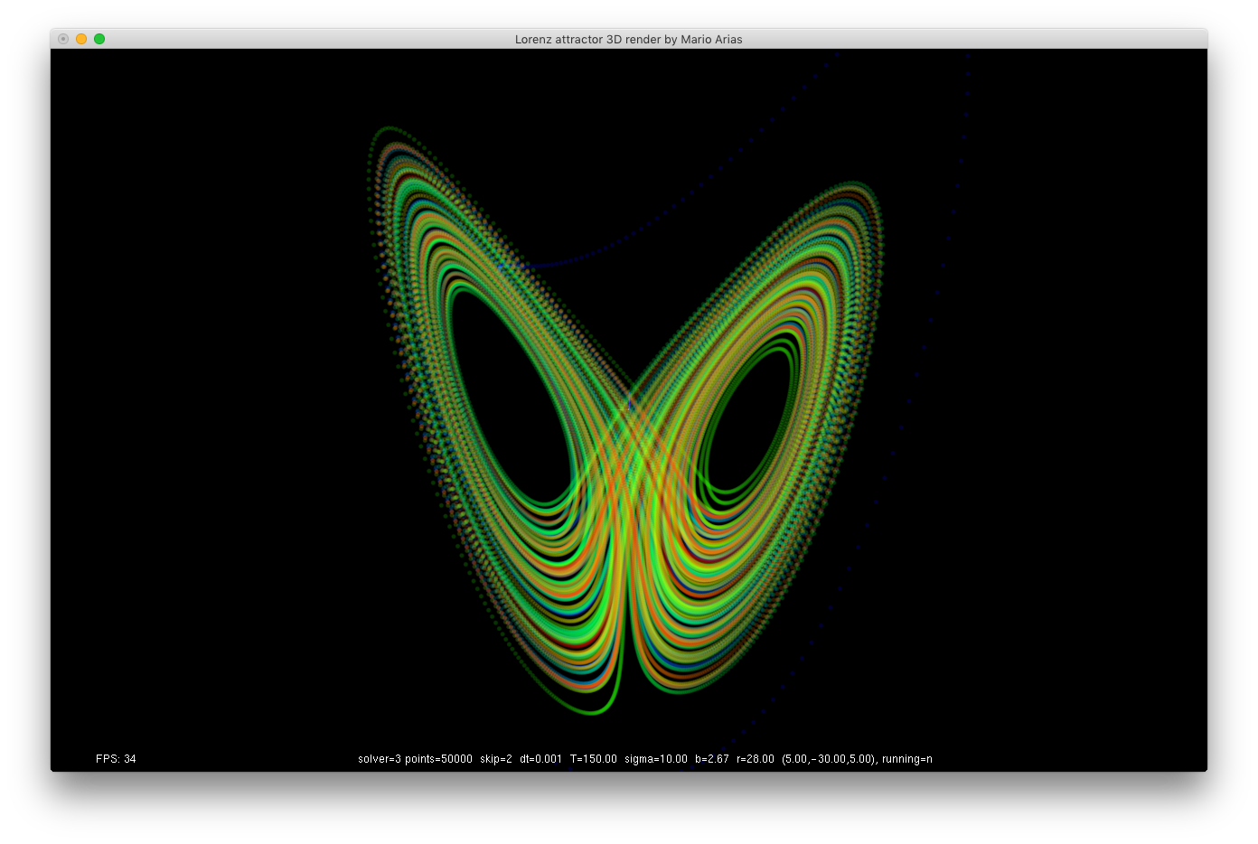Click the '(5.00,-30.00,5.00)' initial coordinates text
This screenshot has width=1258, height=844.
(x=830, y=759)
